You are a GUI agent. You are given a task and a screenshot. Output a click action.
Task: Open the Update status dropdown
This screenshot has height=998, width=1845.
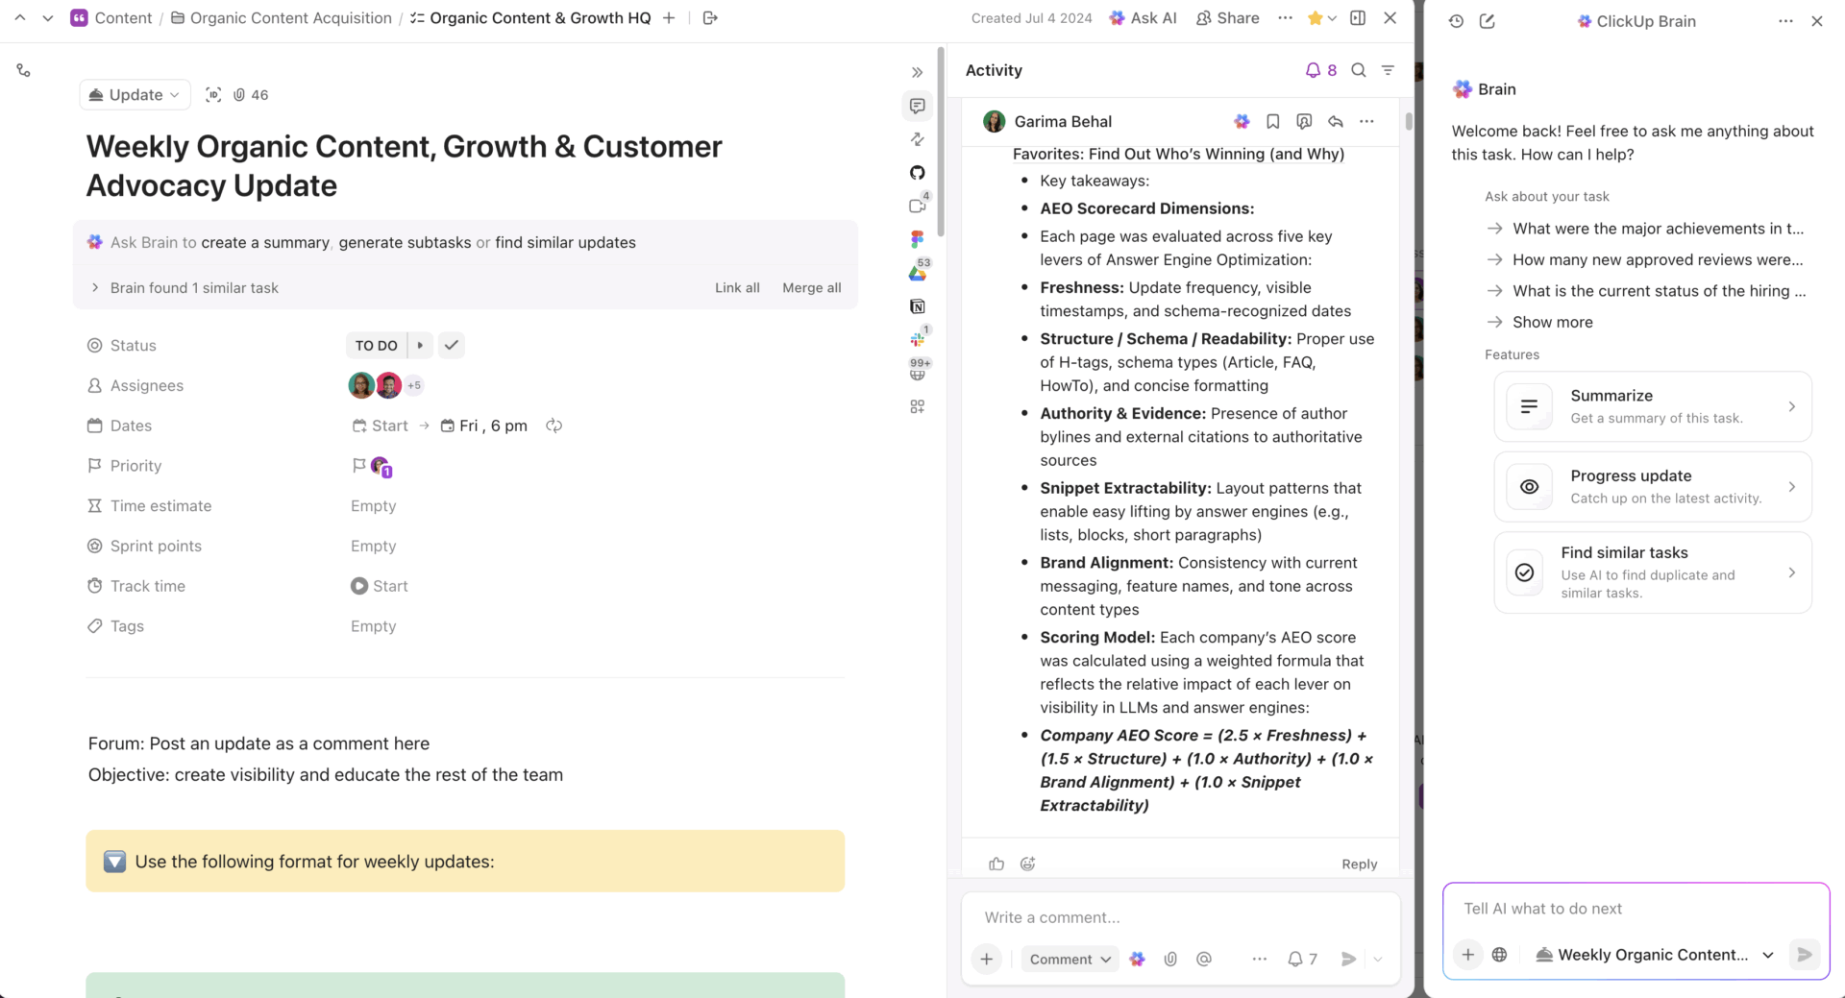pos(135,94)
